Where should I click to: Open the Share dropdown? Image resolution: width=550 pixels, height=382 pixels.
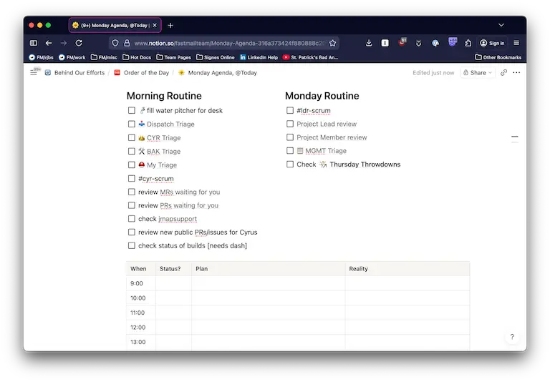478,72
